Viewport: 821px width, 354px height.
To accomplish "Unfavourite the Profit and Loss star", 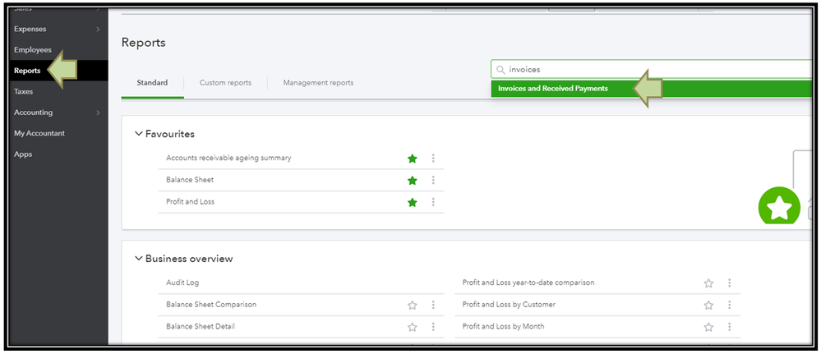I will 413,202.
